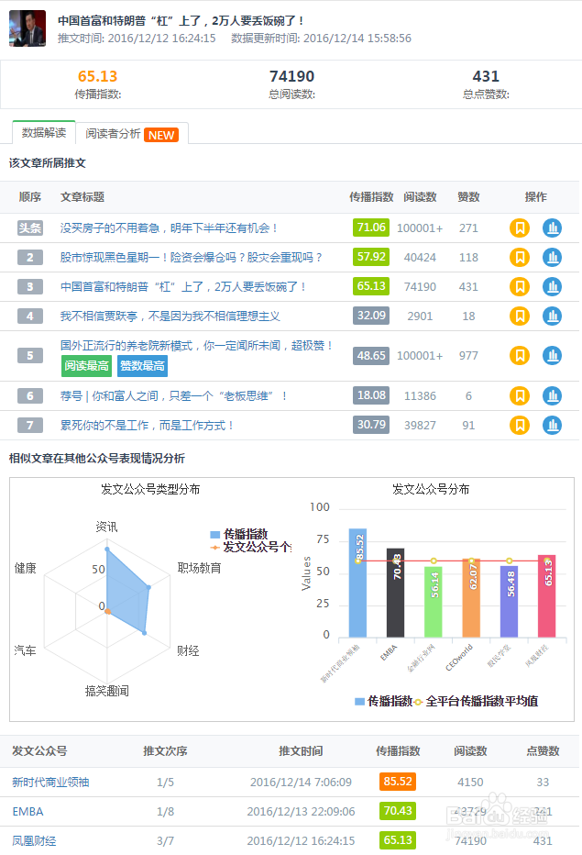Screen dimensions: 582x855
Task: Click the 点赞数 column header
Action: coord(543,750)
